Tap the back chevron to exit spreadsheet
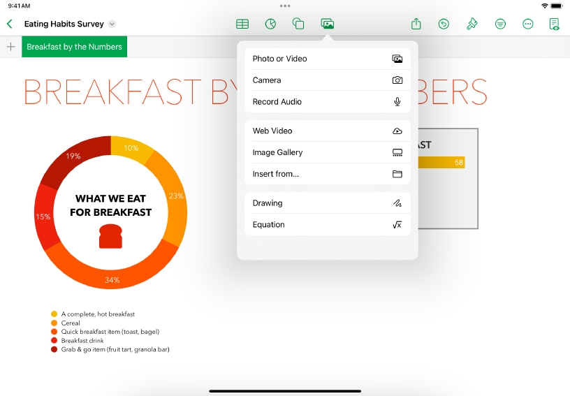Image resolution: width=570 pixels, height=396 pixels. pos(10,24)
